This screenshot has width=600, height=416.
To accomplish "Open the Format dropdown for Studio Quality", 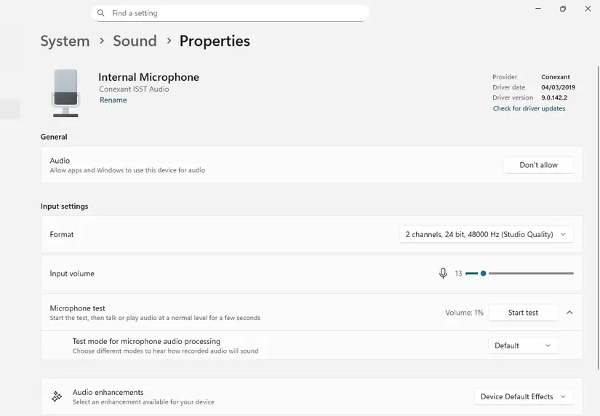I will [486, 234].
